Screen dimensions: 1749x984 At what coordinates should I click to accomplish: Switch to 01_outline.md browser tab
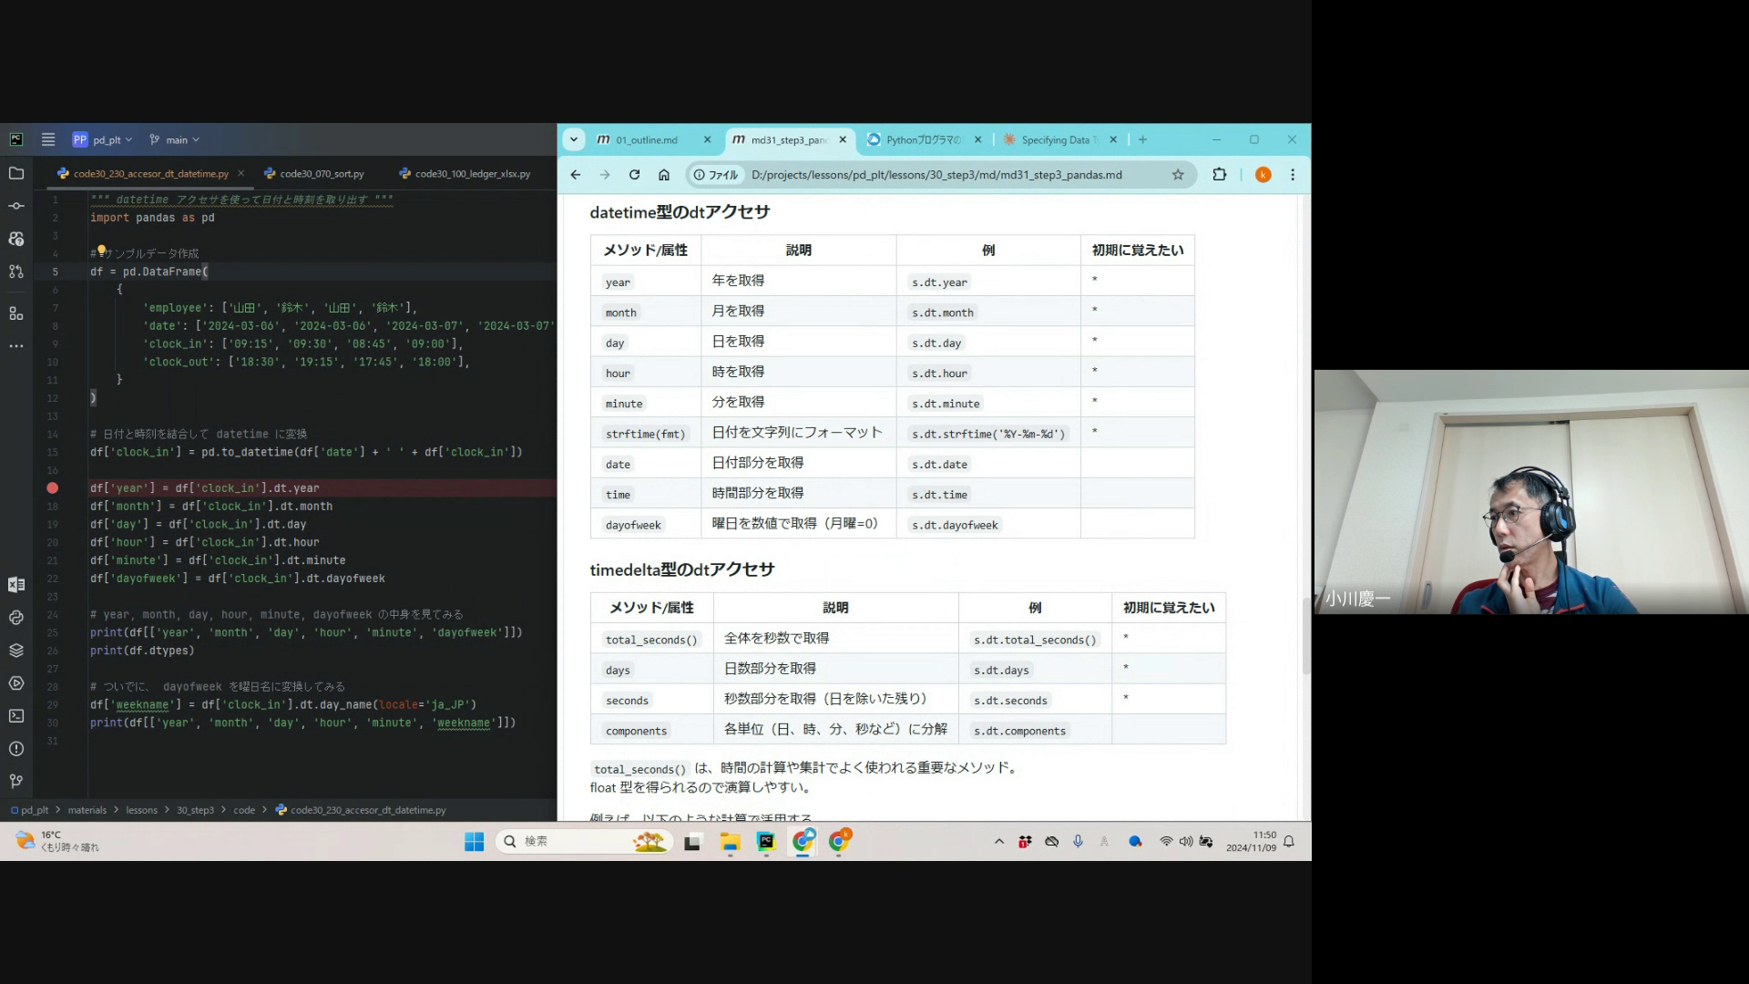[x=646, y=139]
